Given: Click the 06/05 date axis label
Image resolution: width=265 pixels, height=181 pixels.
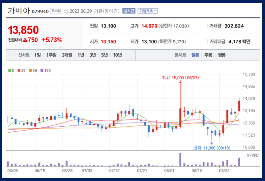Looking at the screenshot, I should pos(13,170).
